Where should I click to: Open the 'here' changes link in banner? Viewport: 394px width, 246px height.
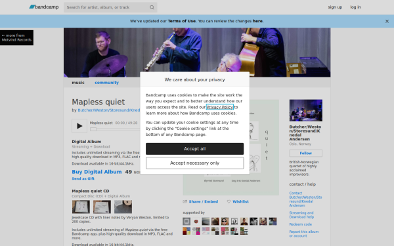pos(257,21)
